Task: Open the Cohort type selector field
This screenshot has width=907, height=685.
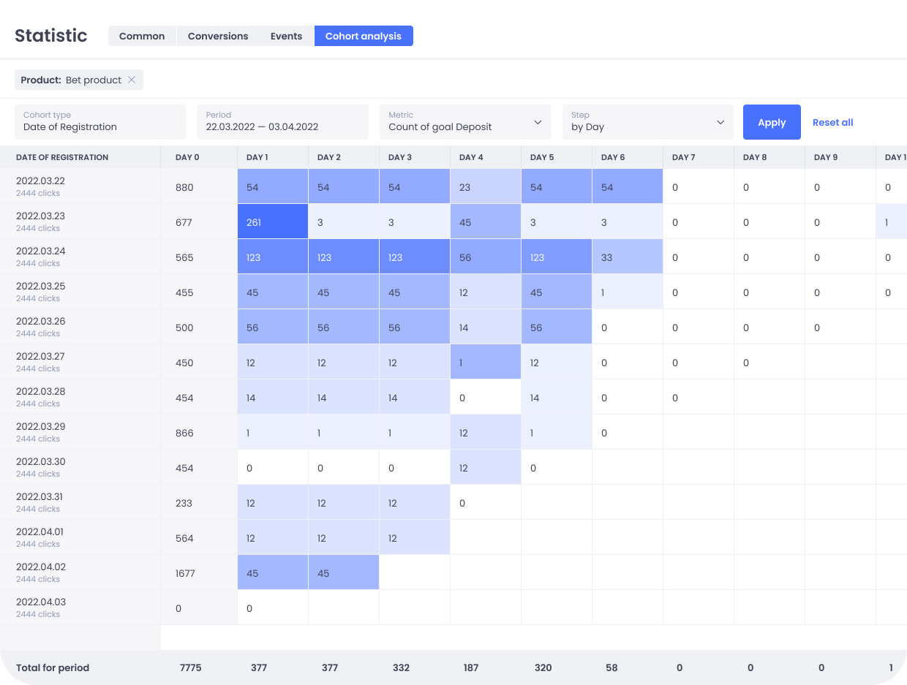Action: click(x=100, y=122)
